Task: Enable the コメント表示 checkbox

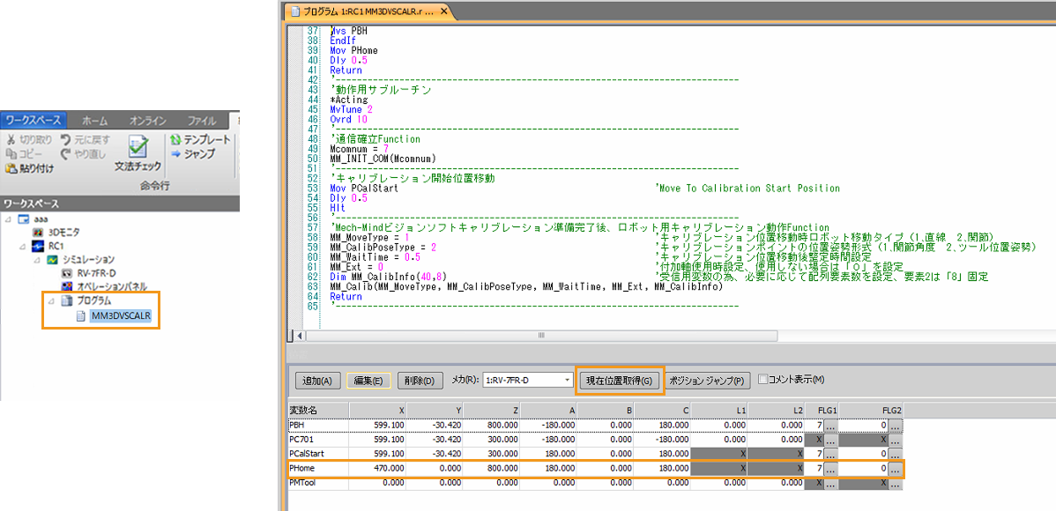Action: coord(762,380)
